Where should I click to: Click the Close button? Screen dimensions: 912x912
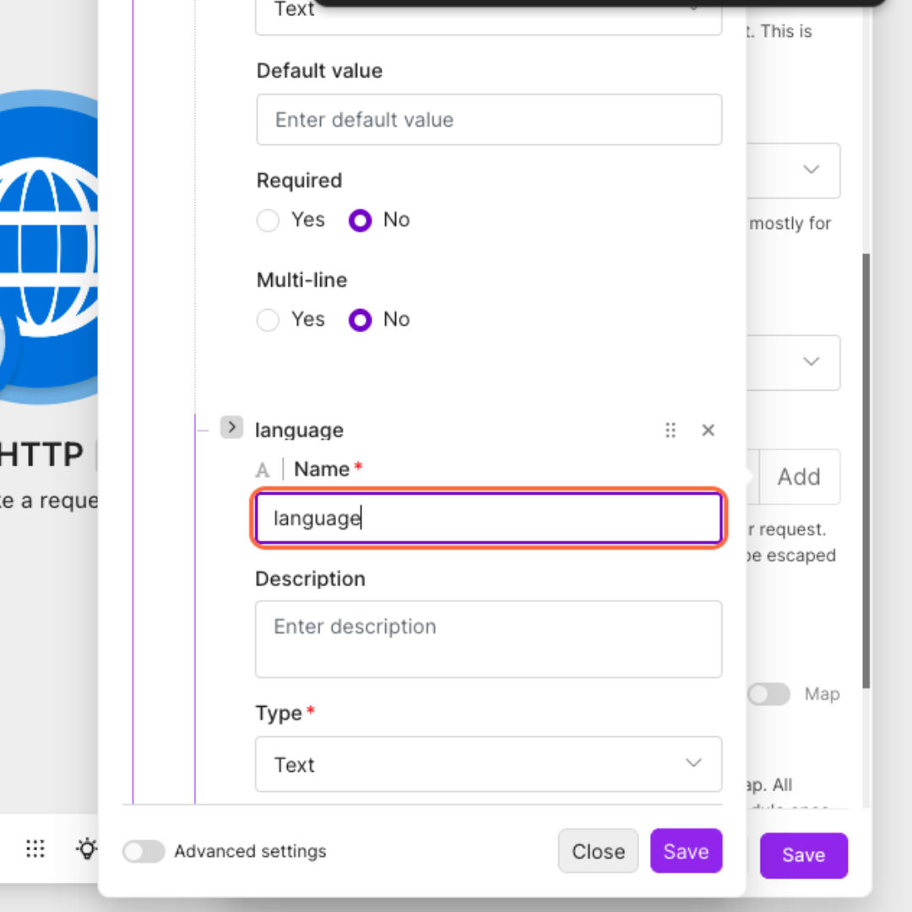point(598,851)
